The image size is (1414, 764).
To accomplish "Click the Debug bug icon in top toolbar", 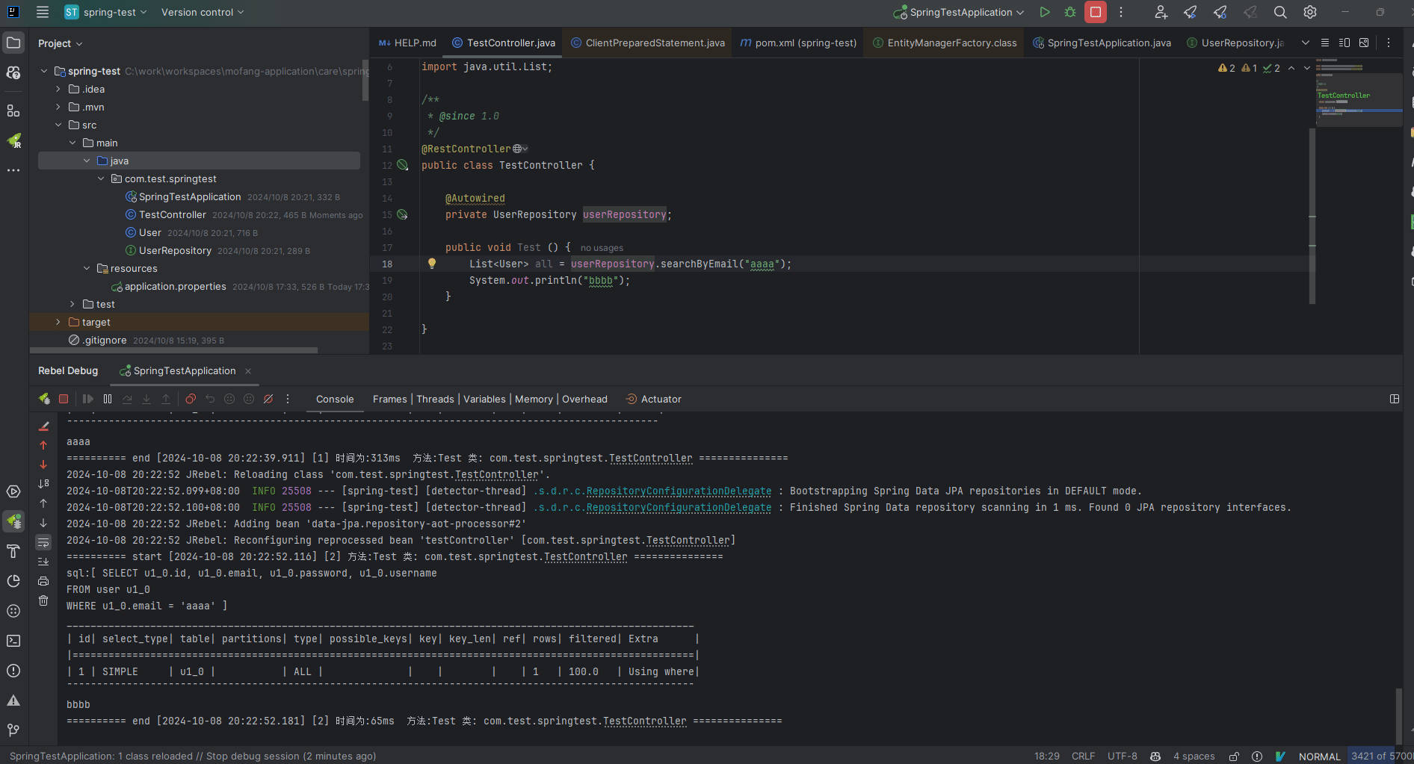I will [1070, 12].
